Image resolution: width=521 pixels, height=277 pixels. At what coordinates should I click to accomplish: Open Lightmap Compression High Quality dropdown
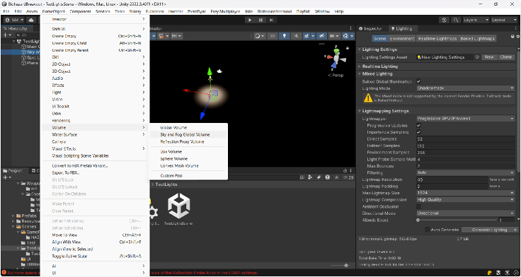pyautogui.click(x=466, y=200)
